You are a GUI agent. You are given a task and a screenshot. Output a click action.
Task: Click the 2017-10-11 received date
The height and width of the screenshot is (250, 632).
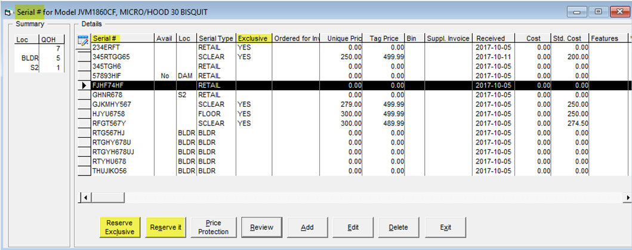pyautogui.click(x=494, y=57)
